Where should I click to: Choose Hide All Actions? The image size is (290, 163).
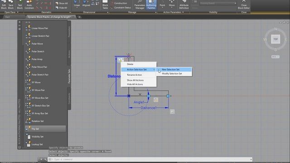pyautogui.click(x=139, y=84)
